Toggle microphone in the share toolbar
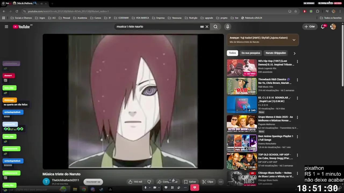344x193 pixels. [145, 188]
